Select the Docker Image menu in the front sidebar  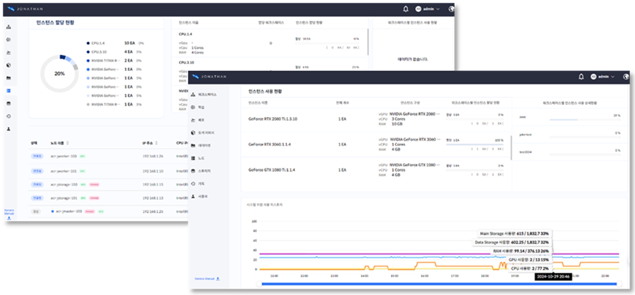[x=203, y=133]
